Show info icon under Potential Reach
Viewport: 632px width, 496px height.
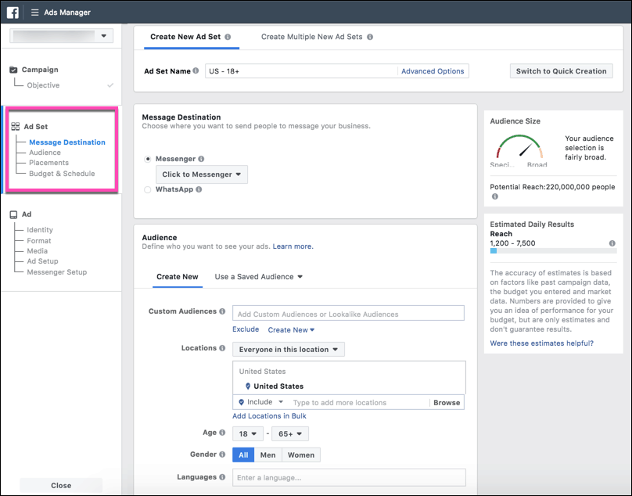coord(495,196)
